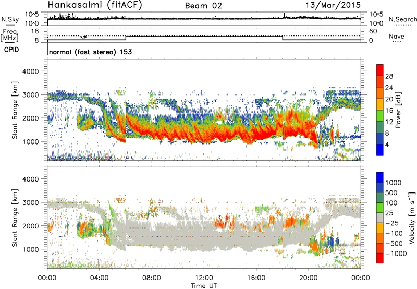Click the 20:00 time axis label
This screenshot has width=417, height=289.
[x=309, y=278]
